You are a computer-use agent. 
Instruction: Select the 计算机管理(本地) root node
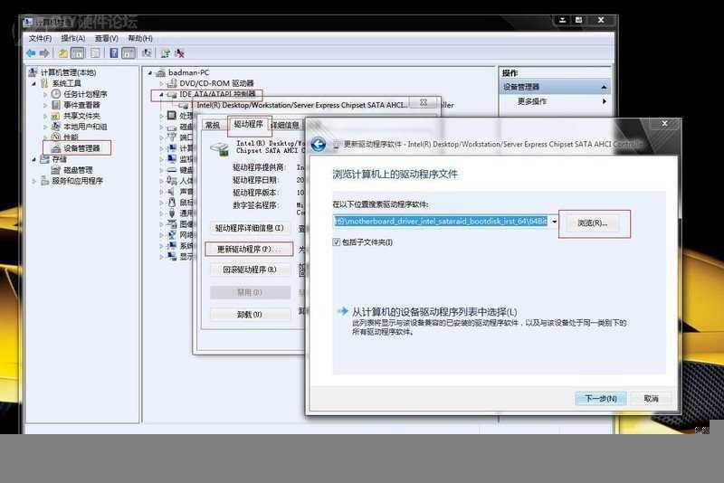pos(68,73)
